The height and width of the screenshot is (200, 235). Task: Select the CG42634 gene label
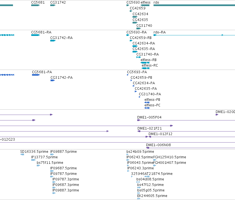(141, 14)
